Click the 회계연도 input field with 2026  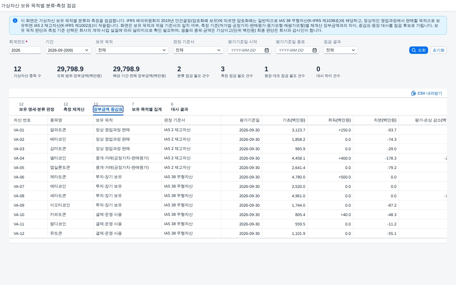25,50
